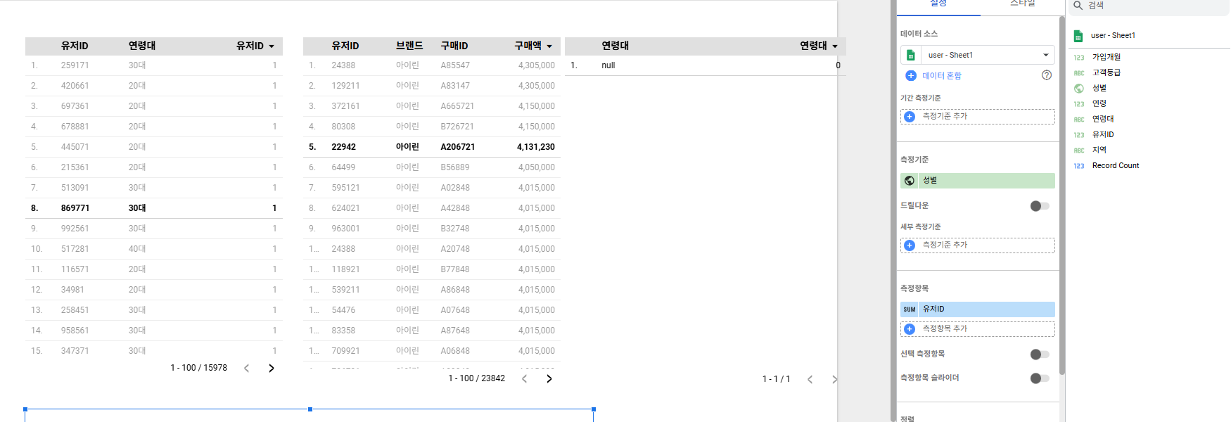Click the user ID 420661
This screenshot has width=1231, height=422.
click(75, 86)
